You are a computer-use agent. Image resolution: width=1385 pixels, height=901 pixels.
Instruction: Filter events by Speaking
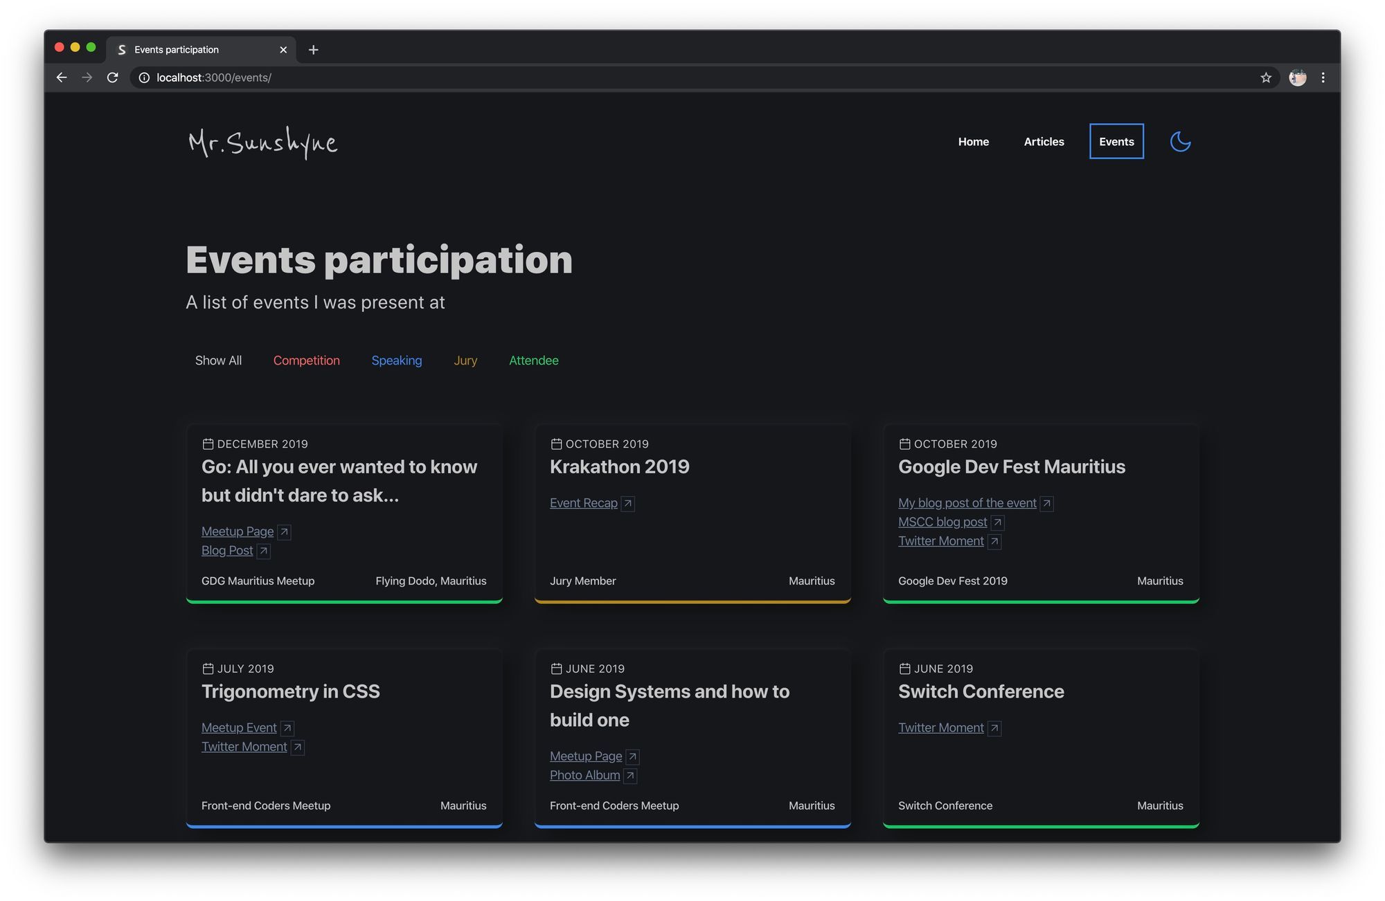point(396,361)
